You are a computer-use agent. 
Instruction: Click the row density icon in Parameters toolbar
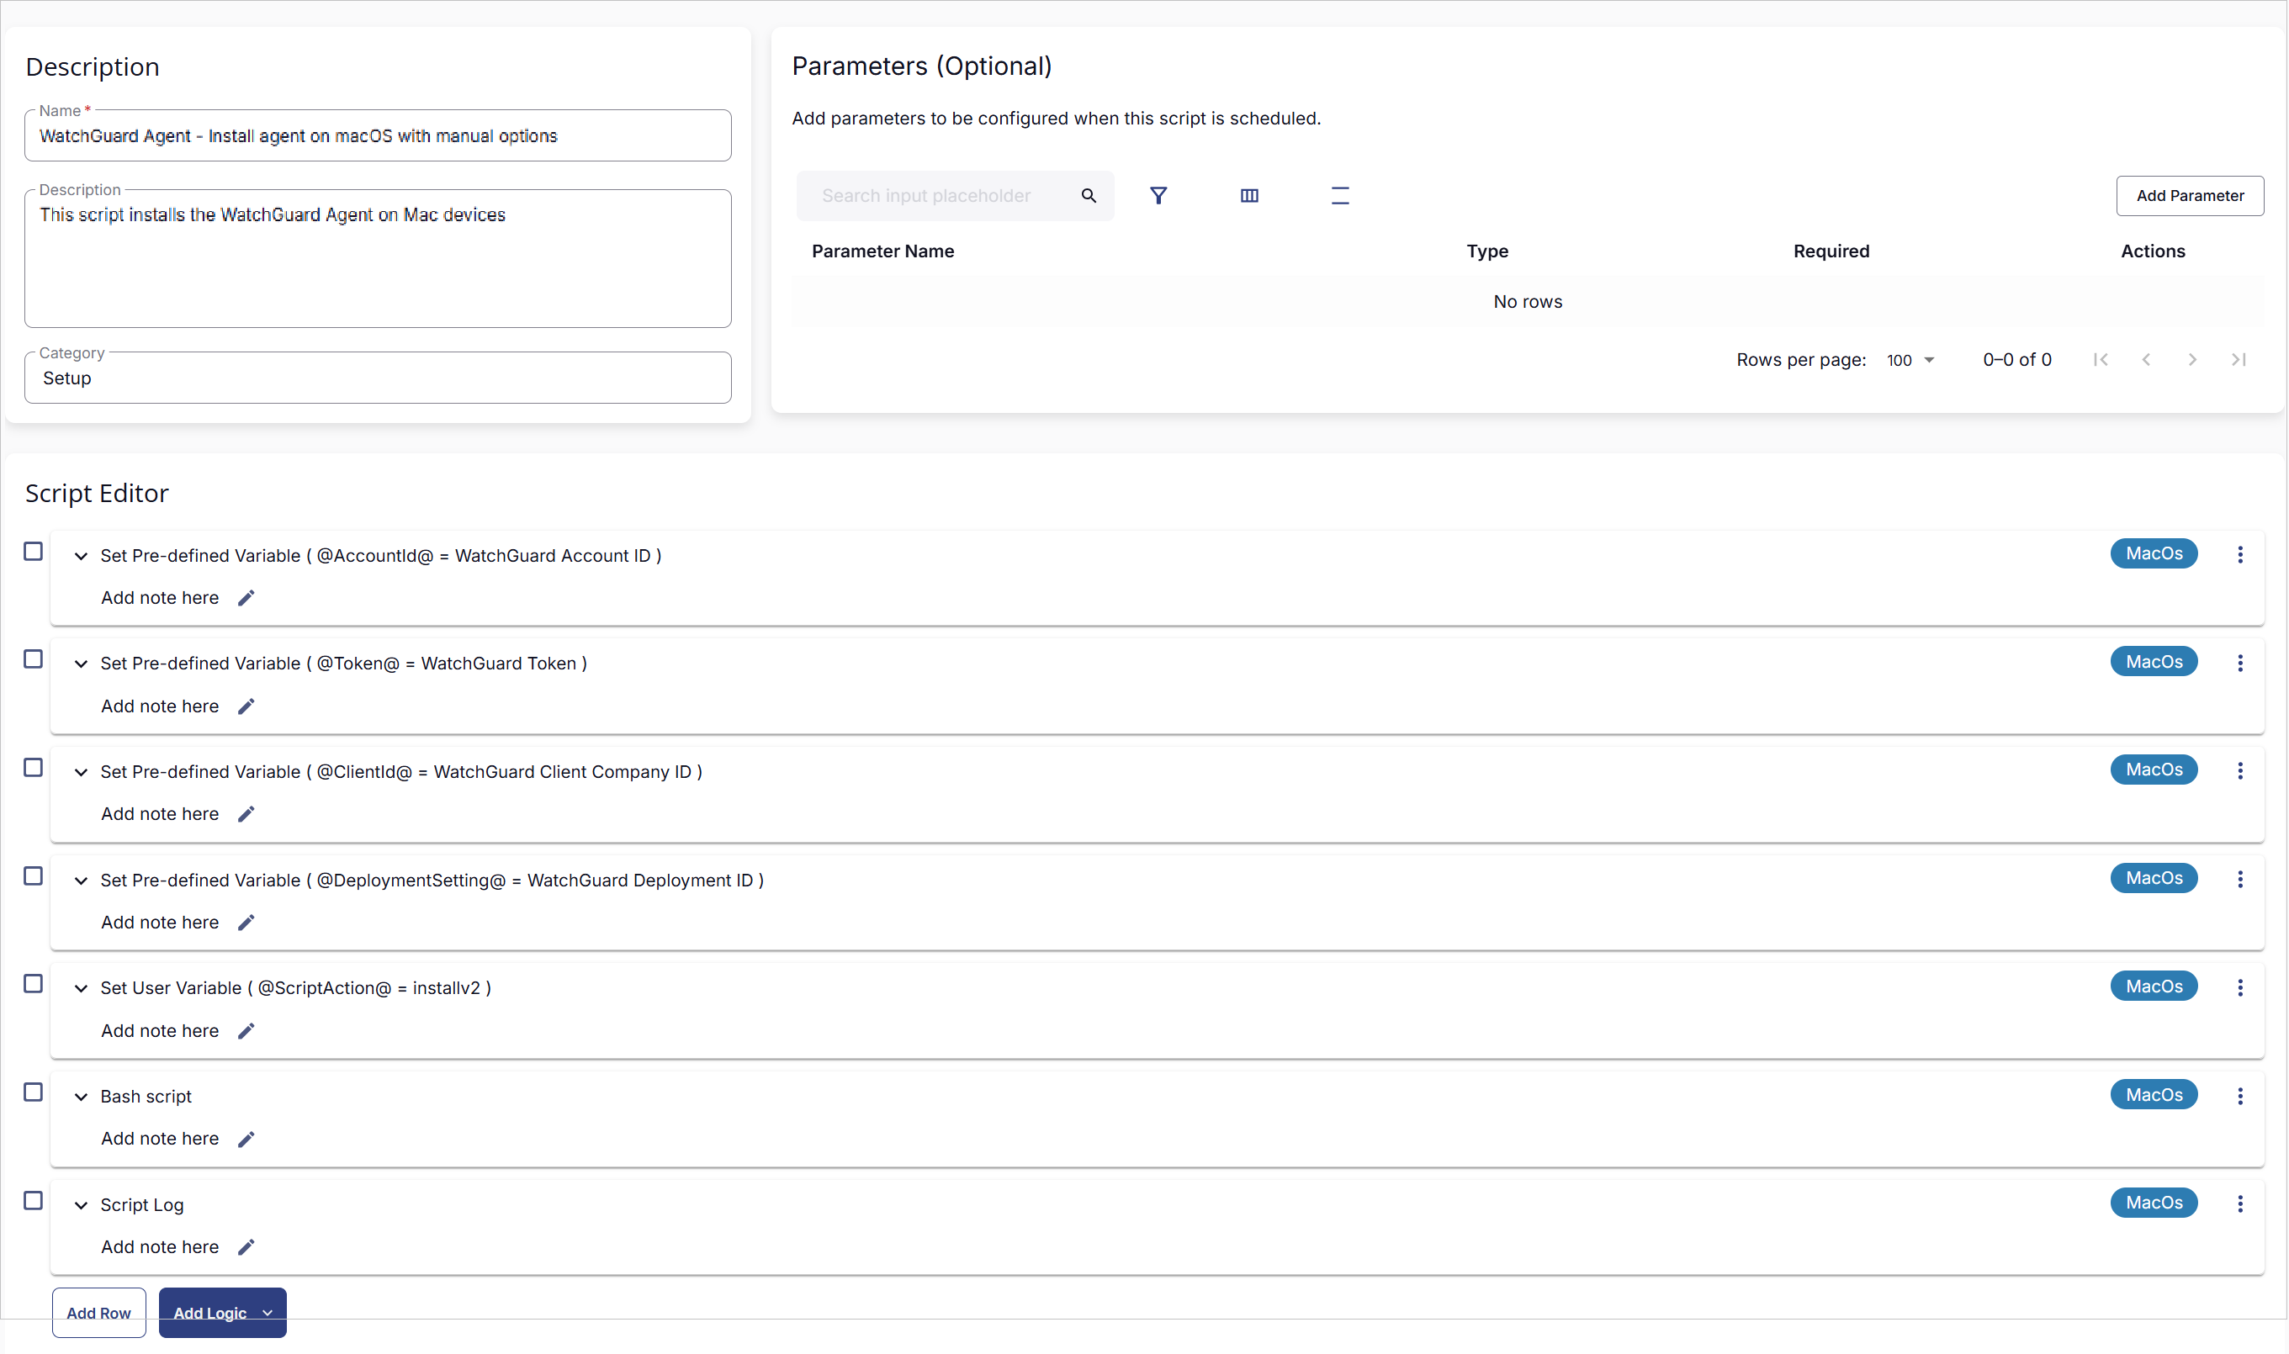pos(1340,195)
